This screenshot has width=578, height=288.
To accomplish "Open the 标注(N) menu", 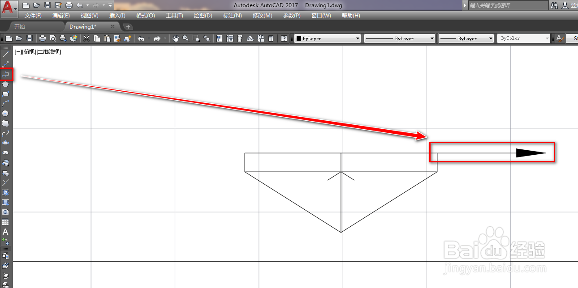I will pyautogui.click(x=232, y=16).
